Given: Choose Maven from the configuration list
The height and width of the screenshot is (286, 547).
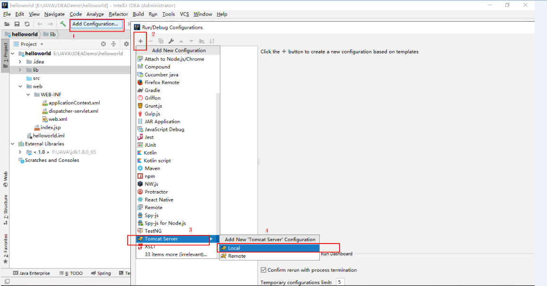Looking at the screenshot, I should tap(152, 168).
